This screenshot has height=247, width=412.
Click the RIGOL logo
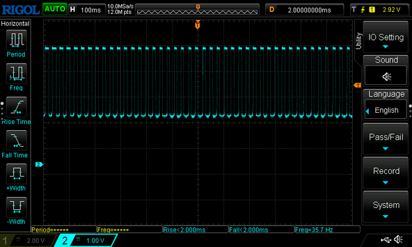[21, 10]
